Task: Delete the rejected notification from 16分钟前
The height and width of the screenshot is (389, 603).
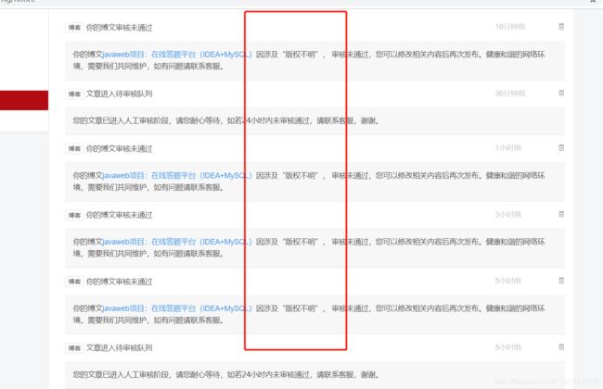Action: point(560,27)
